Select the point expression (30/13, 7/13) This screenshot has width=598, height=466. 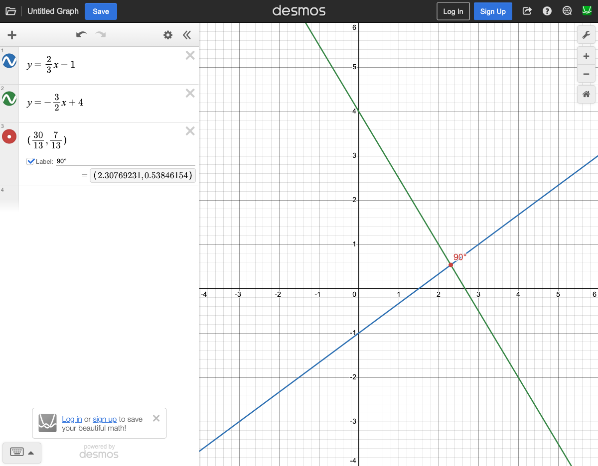click(47, 140)
